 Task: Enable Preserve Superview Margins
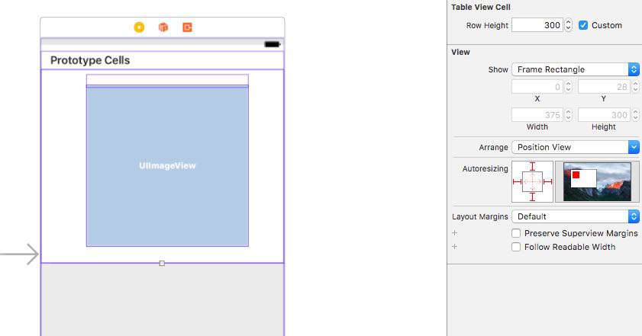pyautogui.click(x=516, y=233)
